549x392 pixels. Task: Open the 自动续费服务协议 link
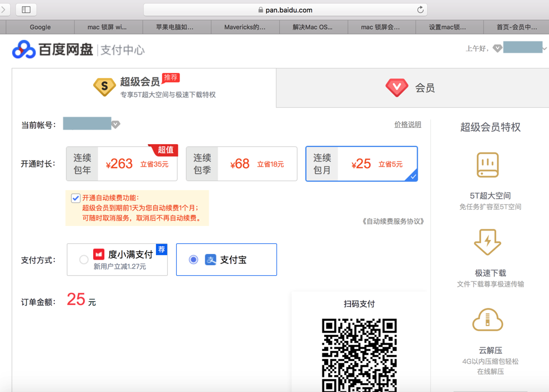[x=393, y=221]
